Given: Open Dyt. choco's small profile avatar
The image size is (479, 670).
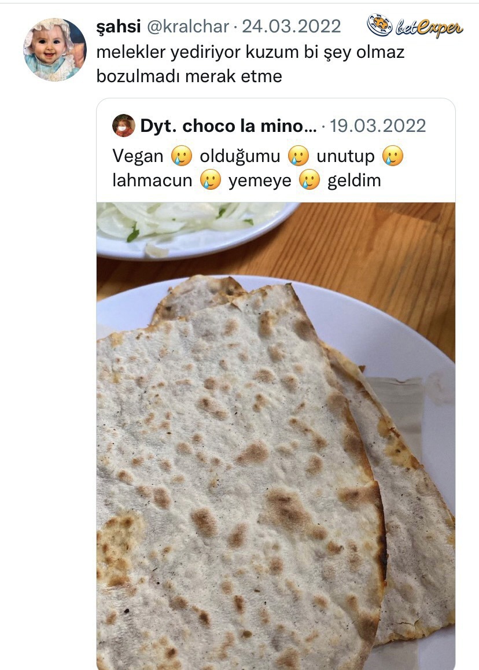Looking at the screenshot, I should 123,126.
